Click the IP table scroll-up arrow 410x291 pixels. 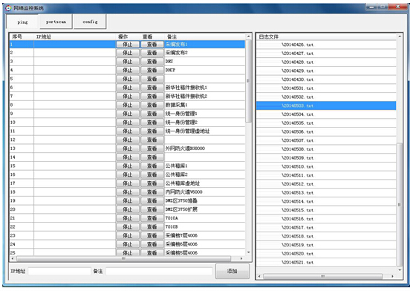pos(248,36)
